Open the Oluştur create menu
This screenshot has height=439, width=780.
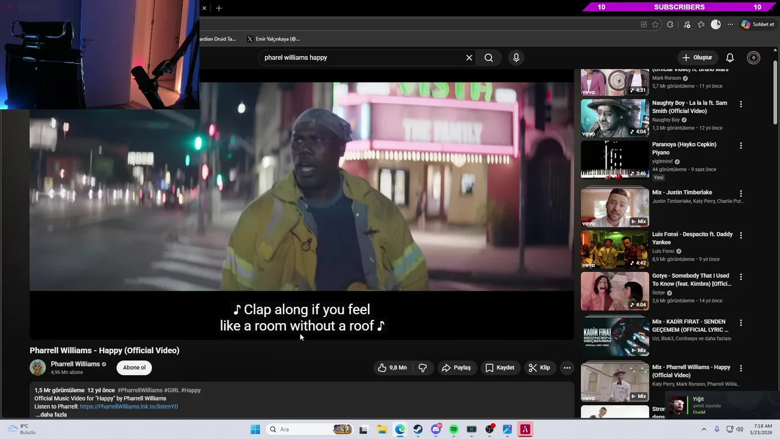tap(697, 57)
